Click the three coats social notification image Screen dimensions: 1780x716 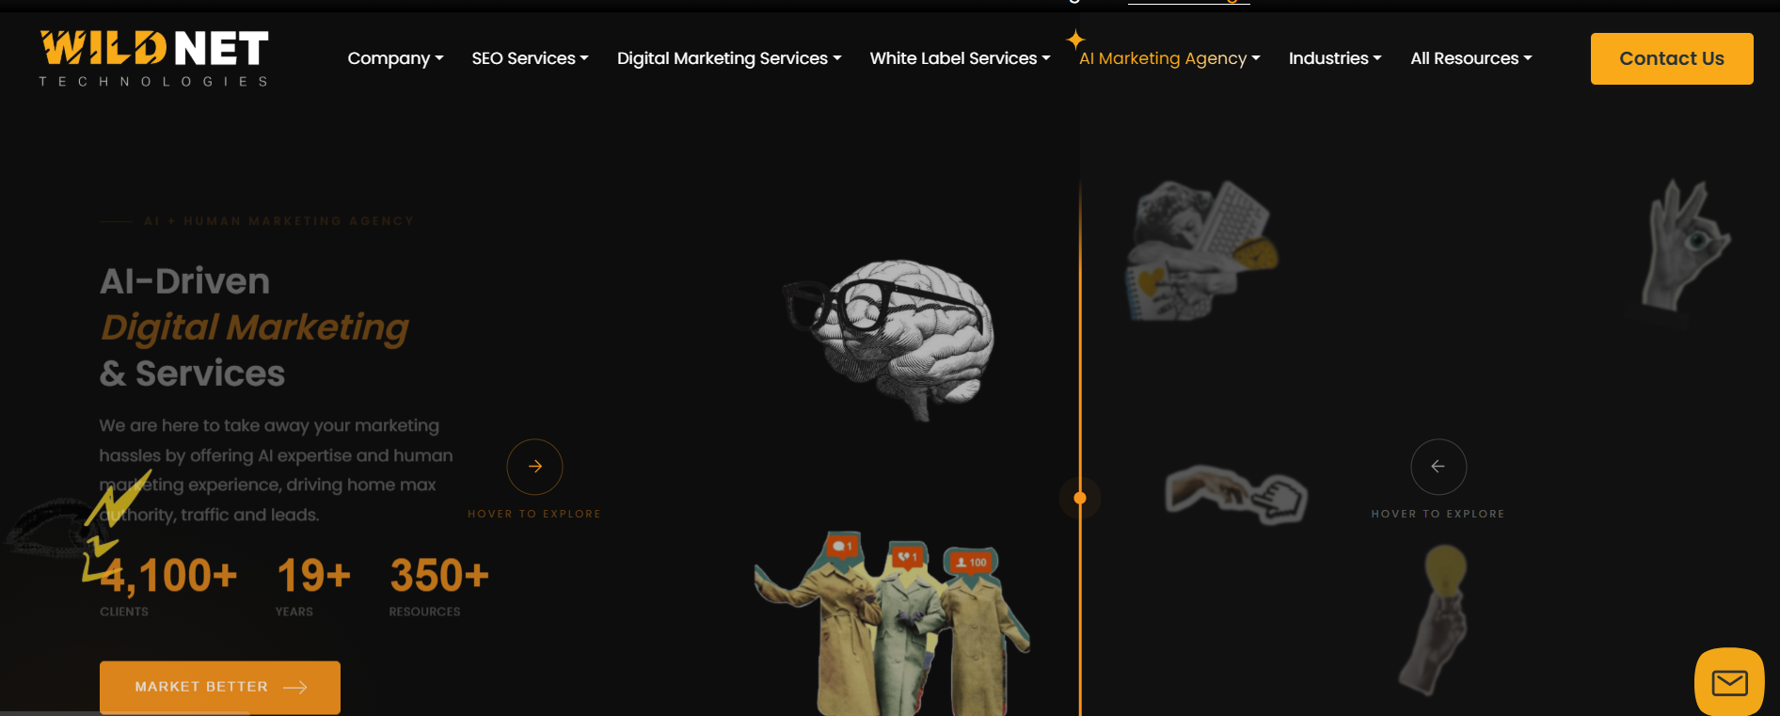coord(891,625)
